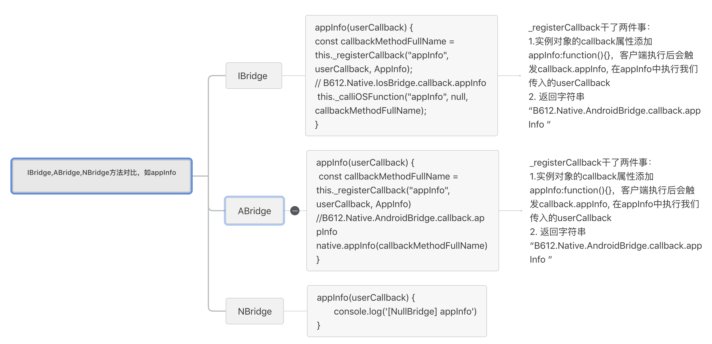Image resolution: width=712 pixels, height=344 pixels.
Task: Select the _registerCallback note beside ABridge code
Action: (615, 211)
